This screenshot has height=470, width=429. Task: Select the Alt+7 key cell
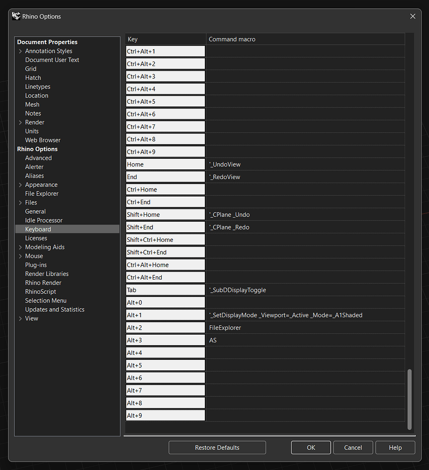point(165,391)
